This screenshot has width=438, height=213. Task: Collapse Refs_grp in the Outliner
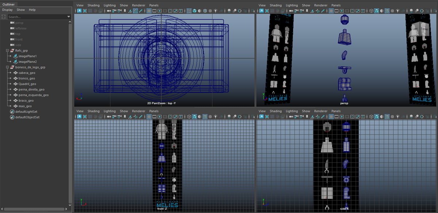pyautogui.click(x=7, y=51)
